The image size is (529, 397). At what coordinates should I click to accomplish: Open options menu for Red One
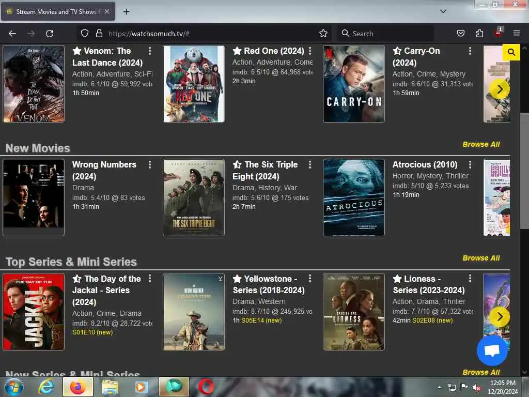coord(310,51)
